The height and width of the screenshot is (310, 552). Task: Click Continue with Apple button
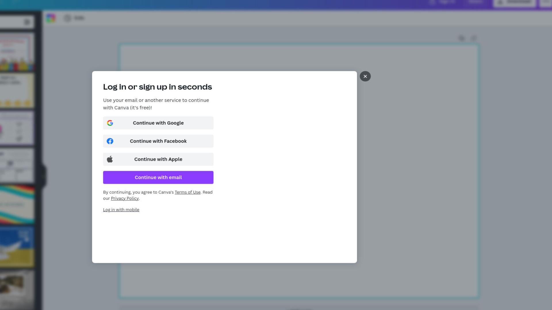pos(158,159)
